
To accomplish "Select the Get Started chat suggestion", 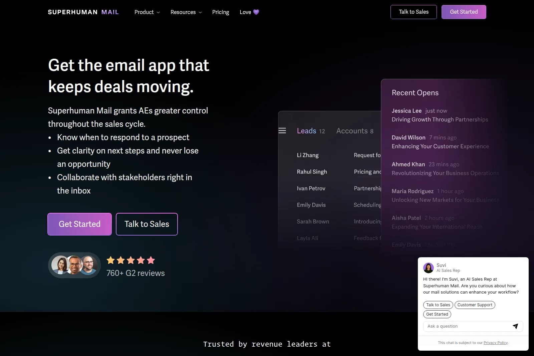I will pyautogui.click(x=437, y=314).
